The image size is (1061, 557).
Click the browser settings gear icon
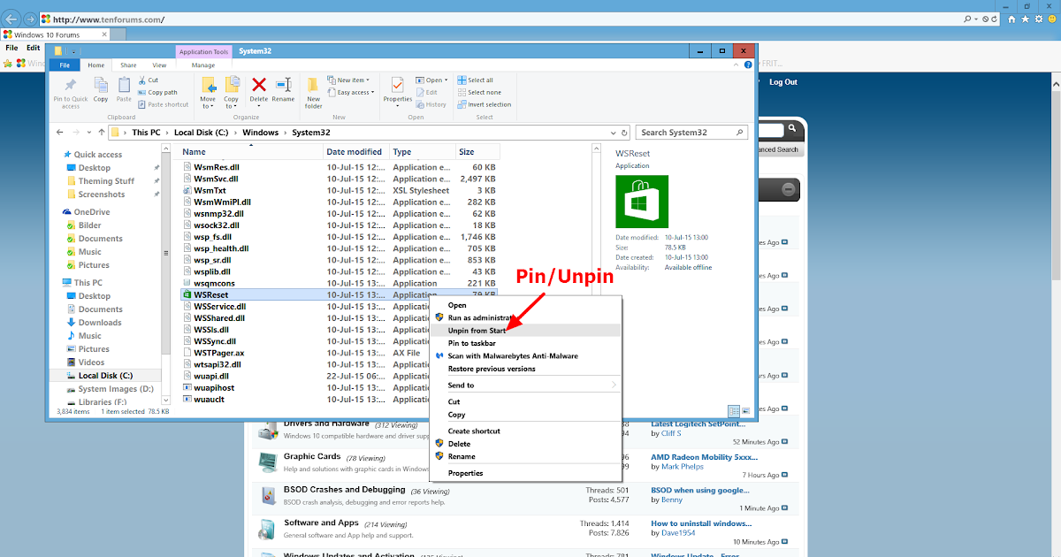click(1039, 19)
